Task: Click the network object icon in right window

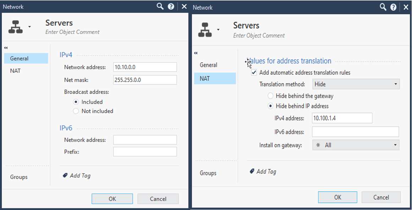Action: point(205,30)
